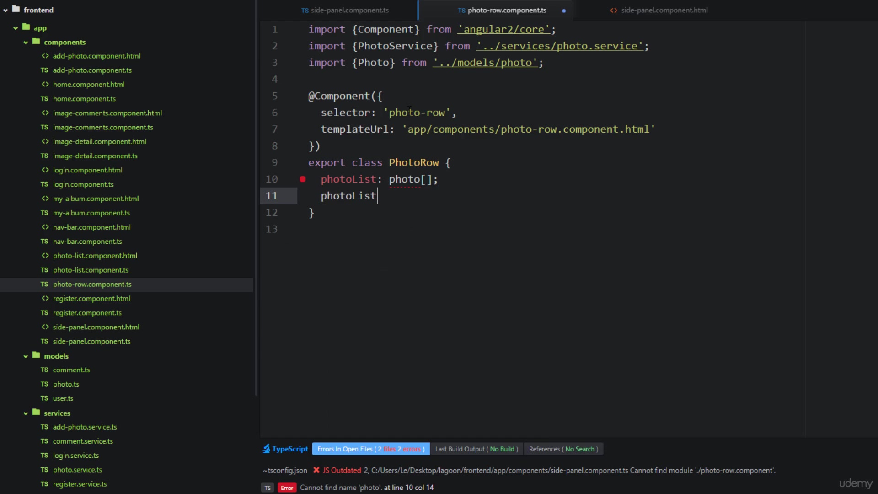Open photo.service.ts in the file tree
The width and height of the screenshot is (878, 494).
click(77, 470)
